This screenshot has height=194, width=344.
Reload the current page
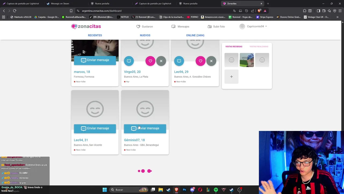(x=15, y=11)
